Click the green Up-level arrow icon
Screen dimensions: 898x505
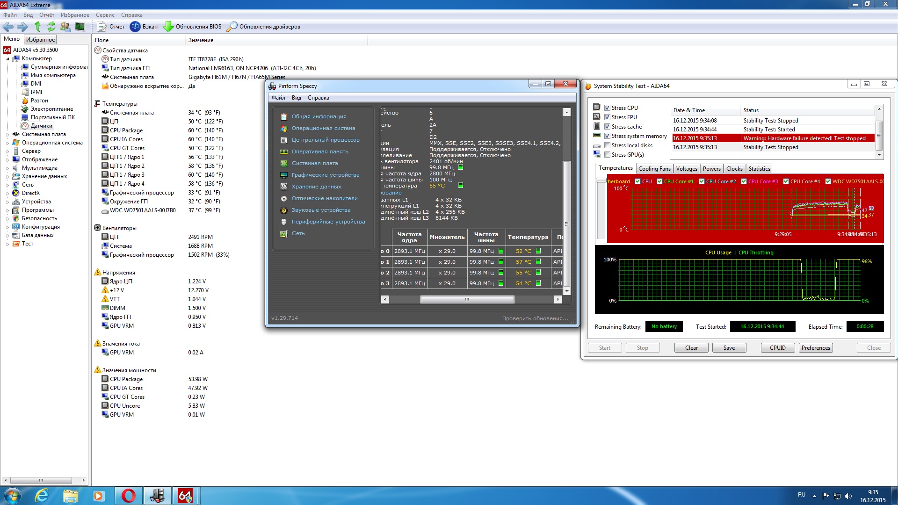(37, 27)
